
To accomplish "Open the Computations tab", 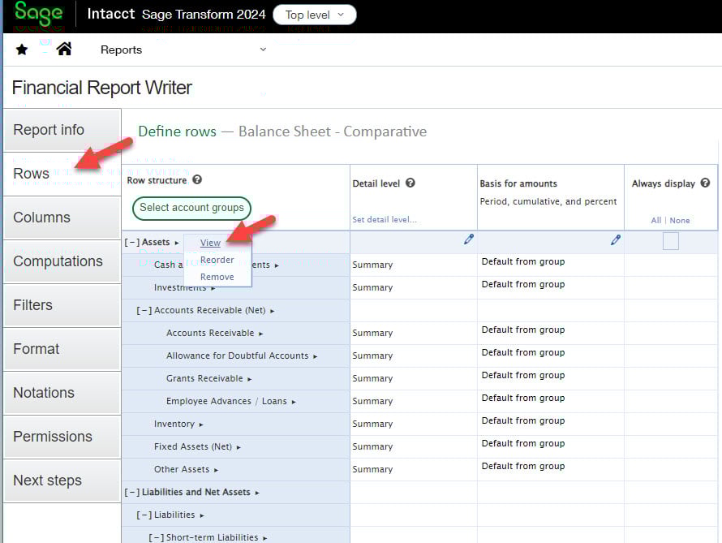I will [x=62, y=261].
